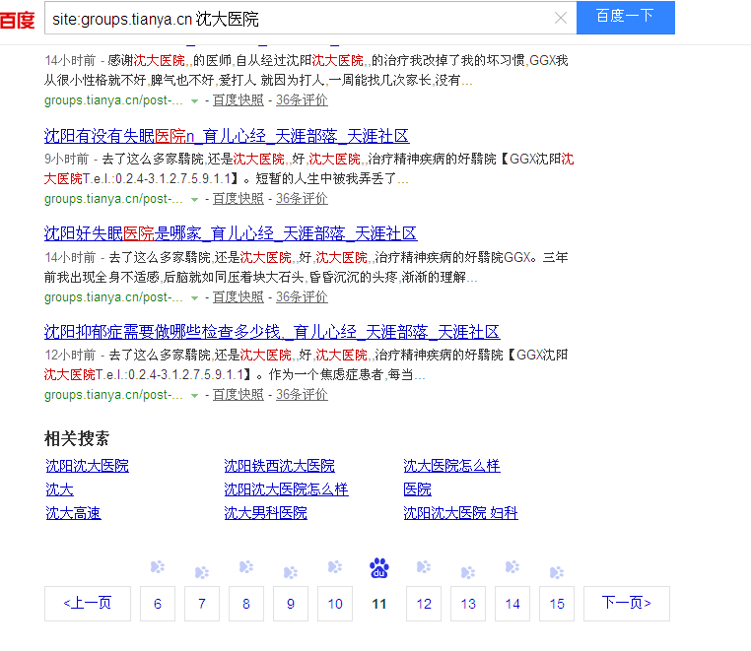
Task: Go to results page 9
Action: click(x=291, y=604)
